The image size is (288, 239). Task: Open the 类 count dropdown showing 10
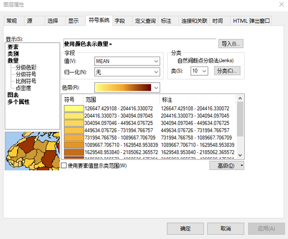click(x=199, y=71)
